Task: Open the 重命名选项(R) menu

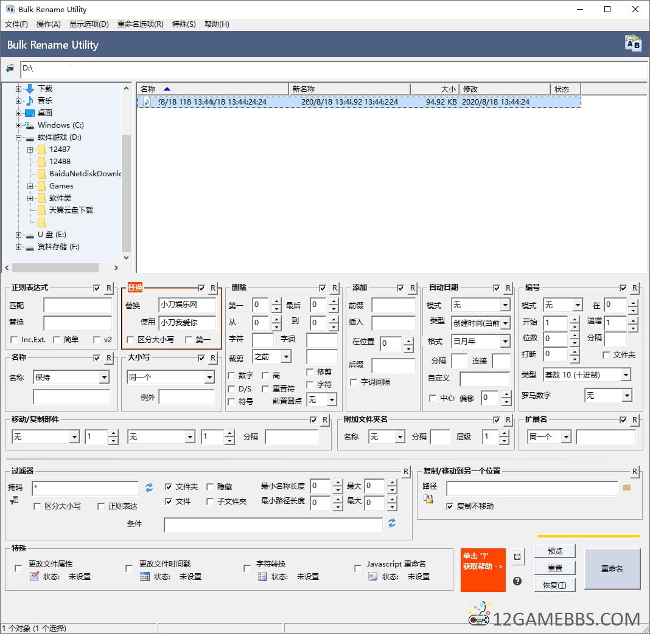Action: 140,24
